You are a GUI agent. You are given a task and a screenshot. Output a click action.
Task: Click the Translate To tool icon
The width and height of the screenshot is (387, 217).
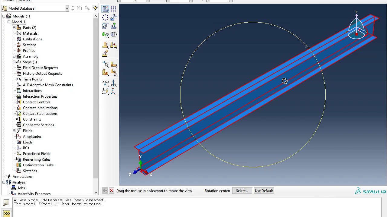pyautogui.click(x=114, y=26)
